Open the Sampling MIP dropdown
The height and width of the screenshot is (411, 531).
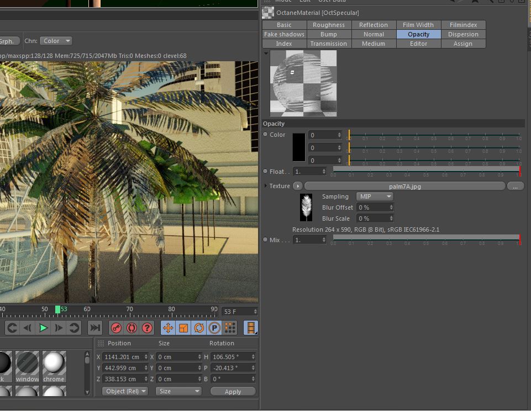(375, 196)
